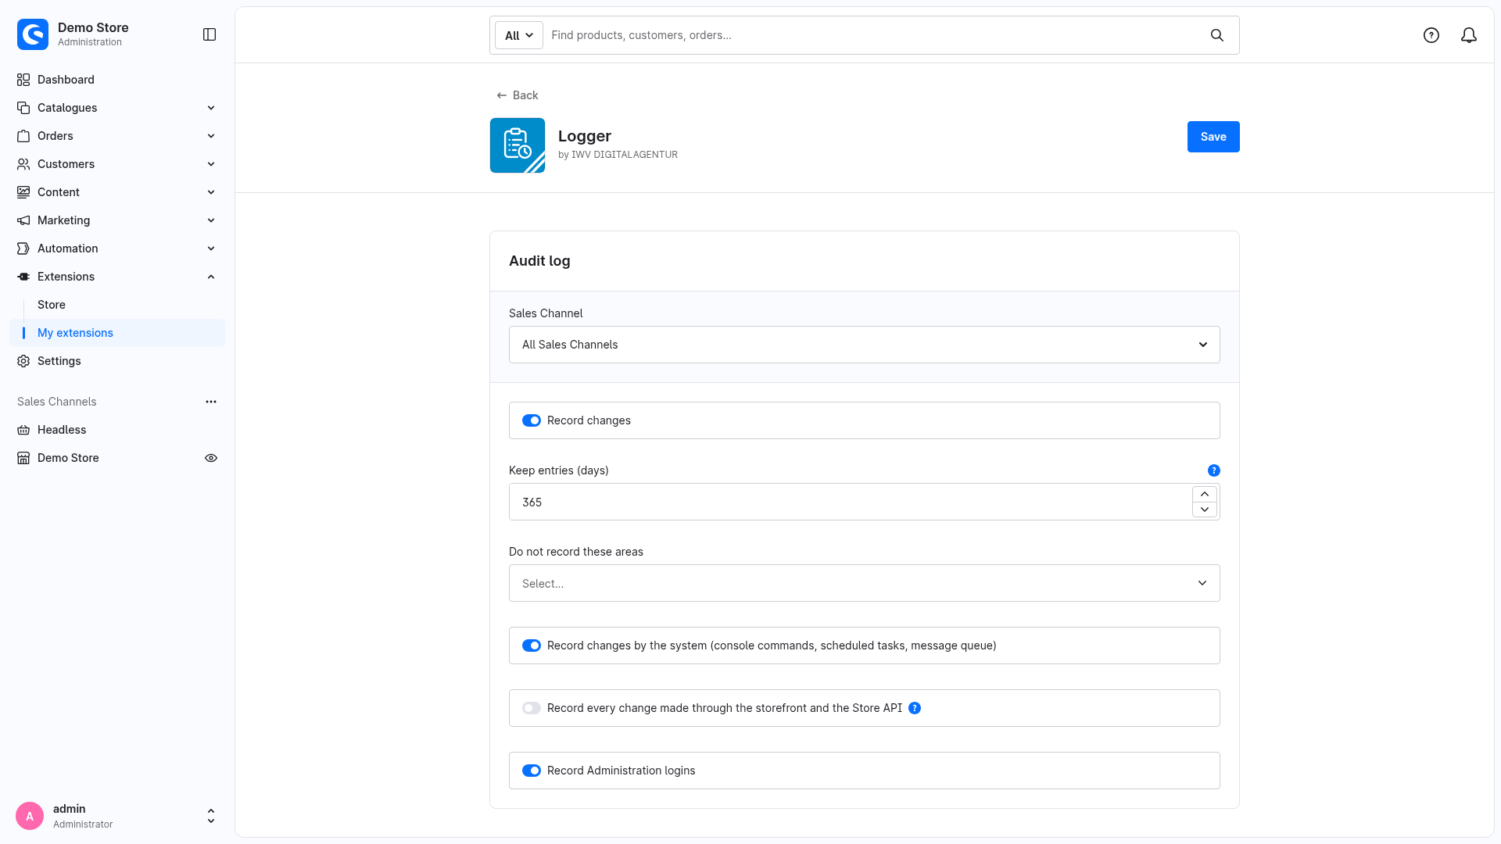The image size is (1501, 844).
Task: Decrease Keep entries days with down arrow
Action: click(1205, 510)
